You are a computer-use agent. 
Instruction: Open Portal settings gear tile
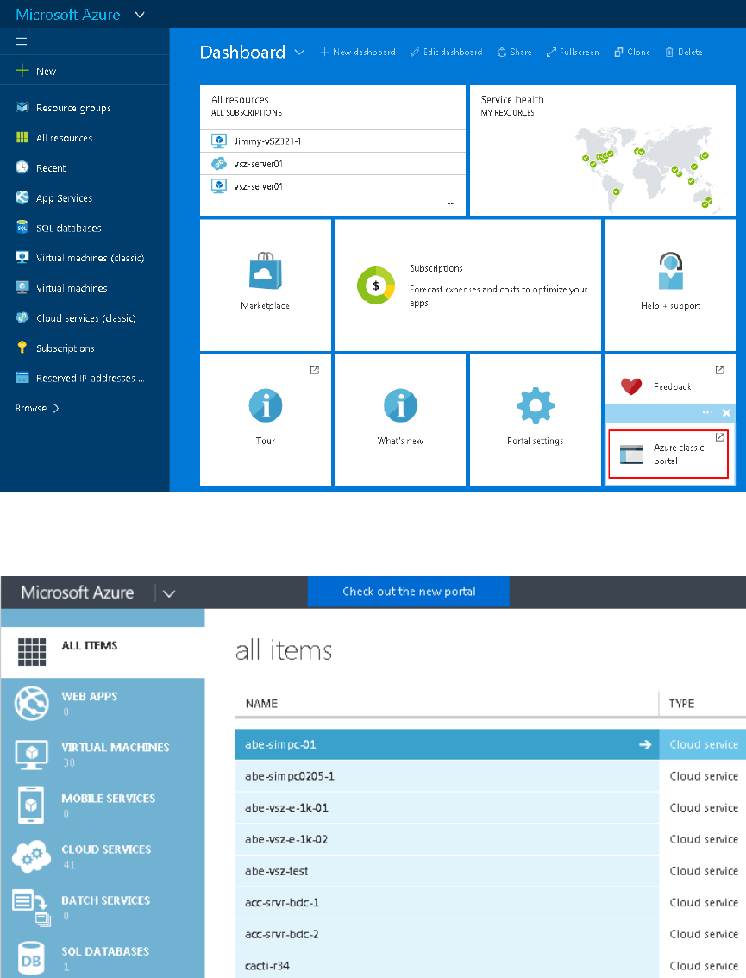[536, 420]
